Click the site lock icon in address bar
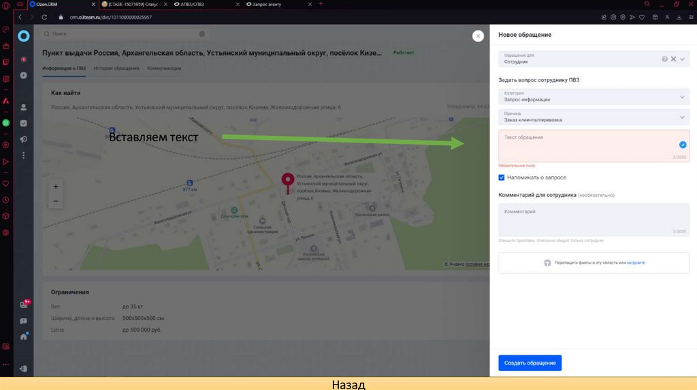Screen dimensions: 697x390 pos(61,17)
